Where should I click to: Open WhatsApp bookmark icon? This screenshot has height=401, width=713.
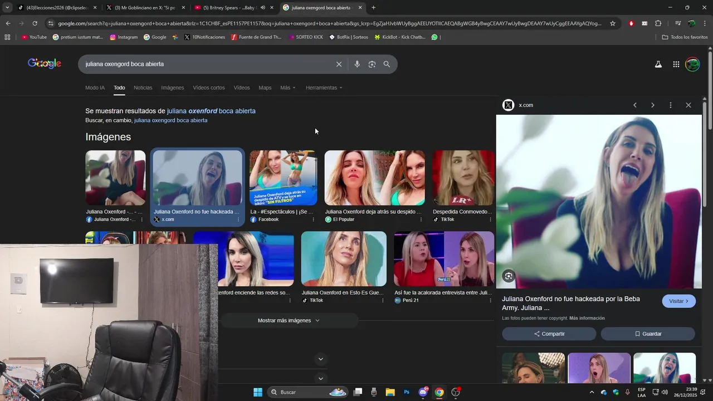pyautogui.click(x=434, y=37)
